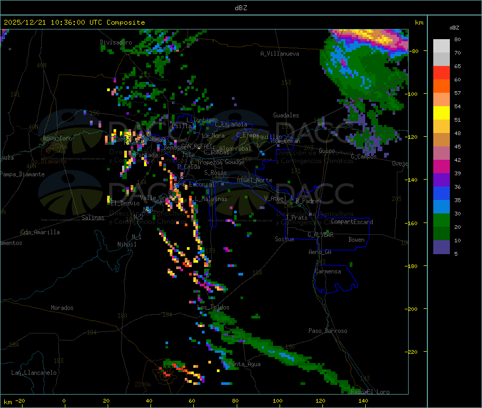482x408 pixels.
Task: Click the Lag.Llancanelo label
Action: 34,373
